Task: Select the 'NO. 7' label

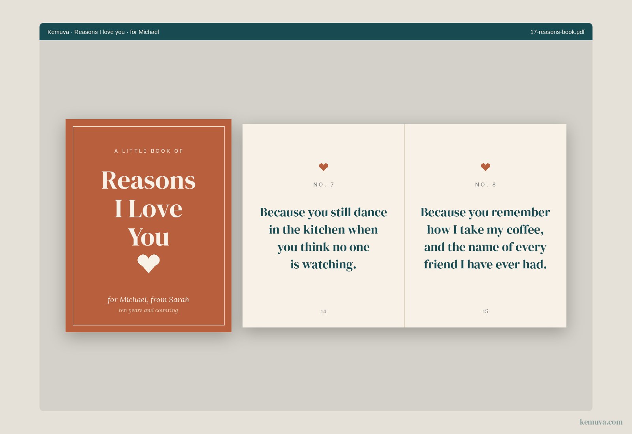Action: [324, 184]
